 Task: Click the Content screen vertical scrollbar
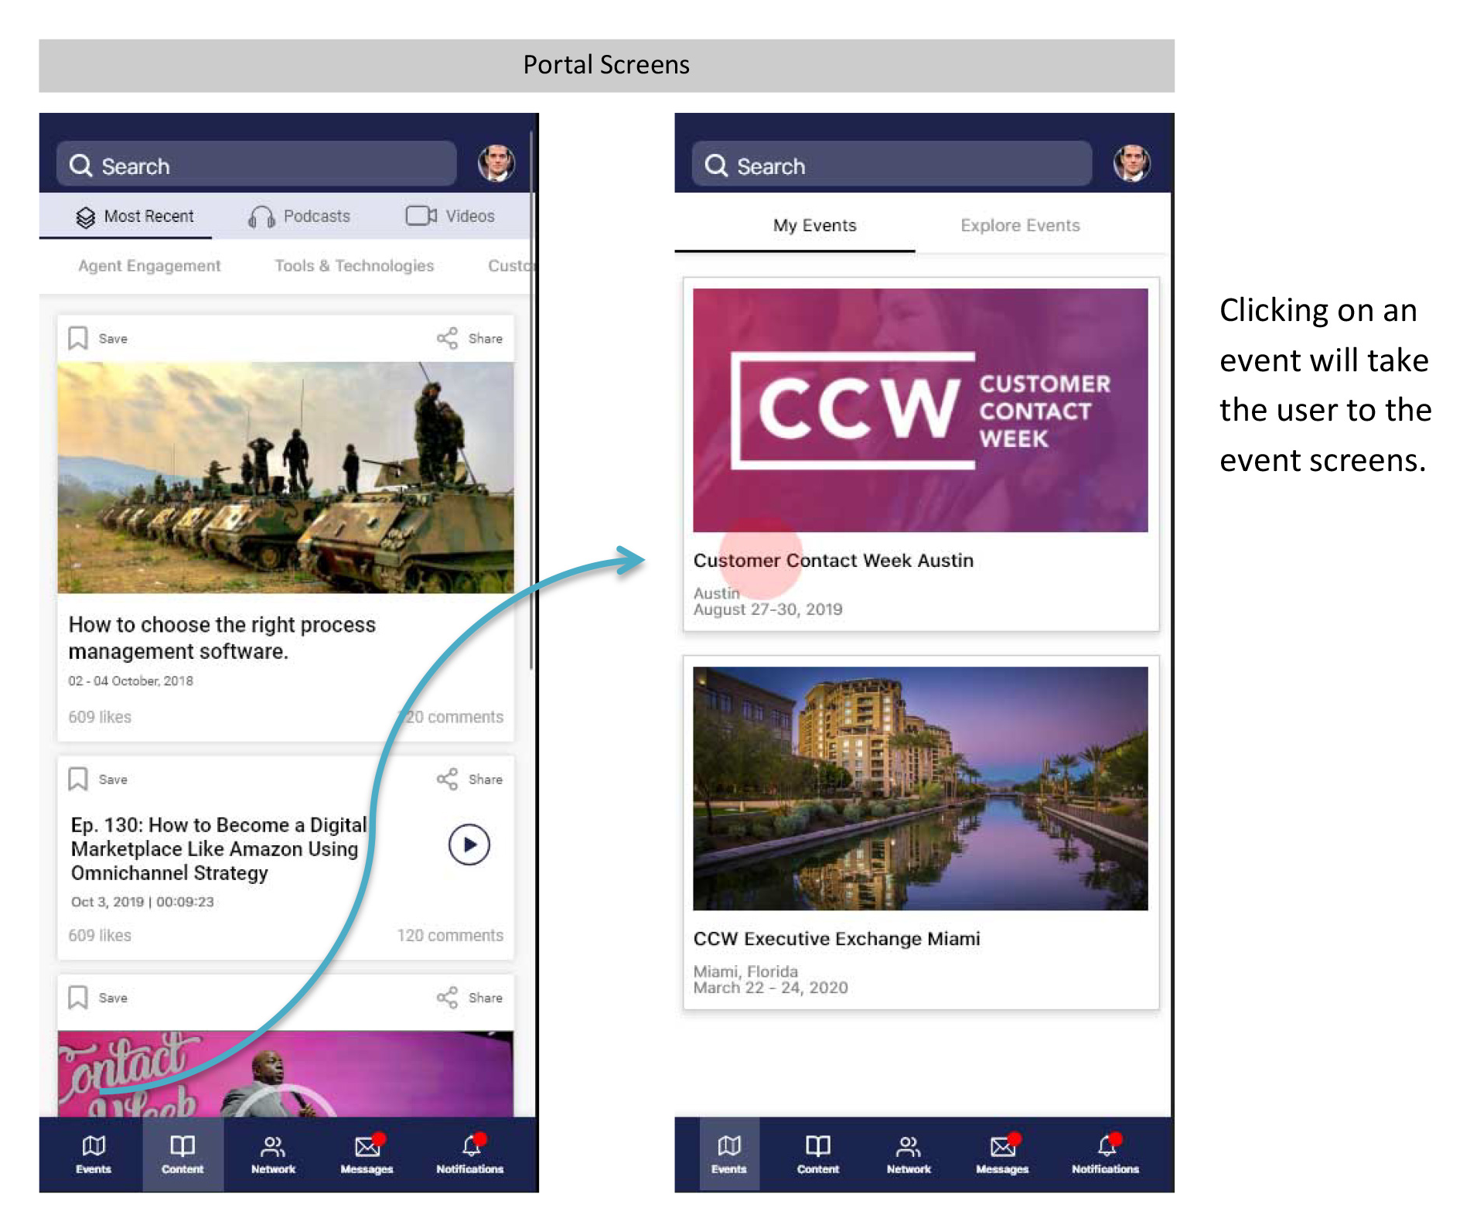click(x=532, y=400)
